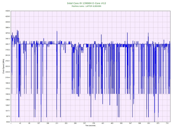Click the x-axis tick label 589
This screenshot has height=130, width=173.
click(x=140, y=123)
